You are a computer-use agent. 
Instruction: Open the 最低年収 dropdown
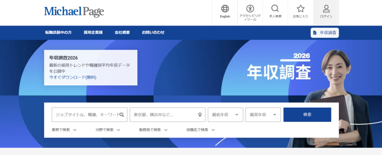(x=225, y=115)
